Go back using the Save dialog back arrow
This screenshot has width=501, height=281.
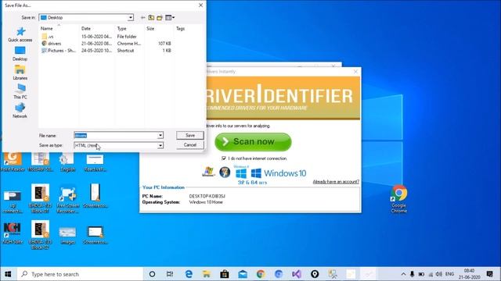(x=142, y=17)
